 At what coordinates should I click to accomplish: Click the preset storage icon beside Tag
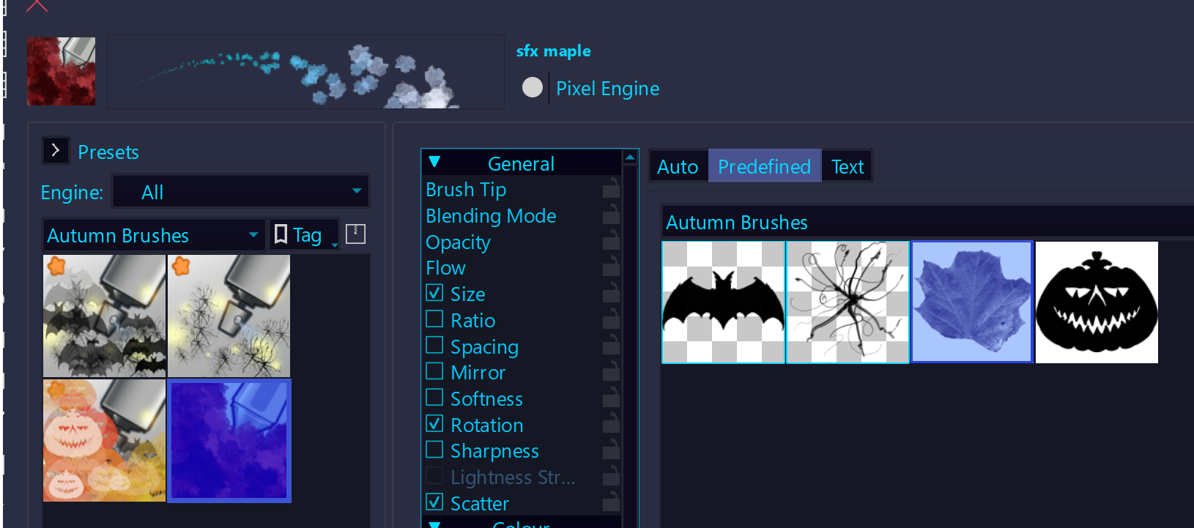[355, 234]
